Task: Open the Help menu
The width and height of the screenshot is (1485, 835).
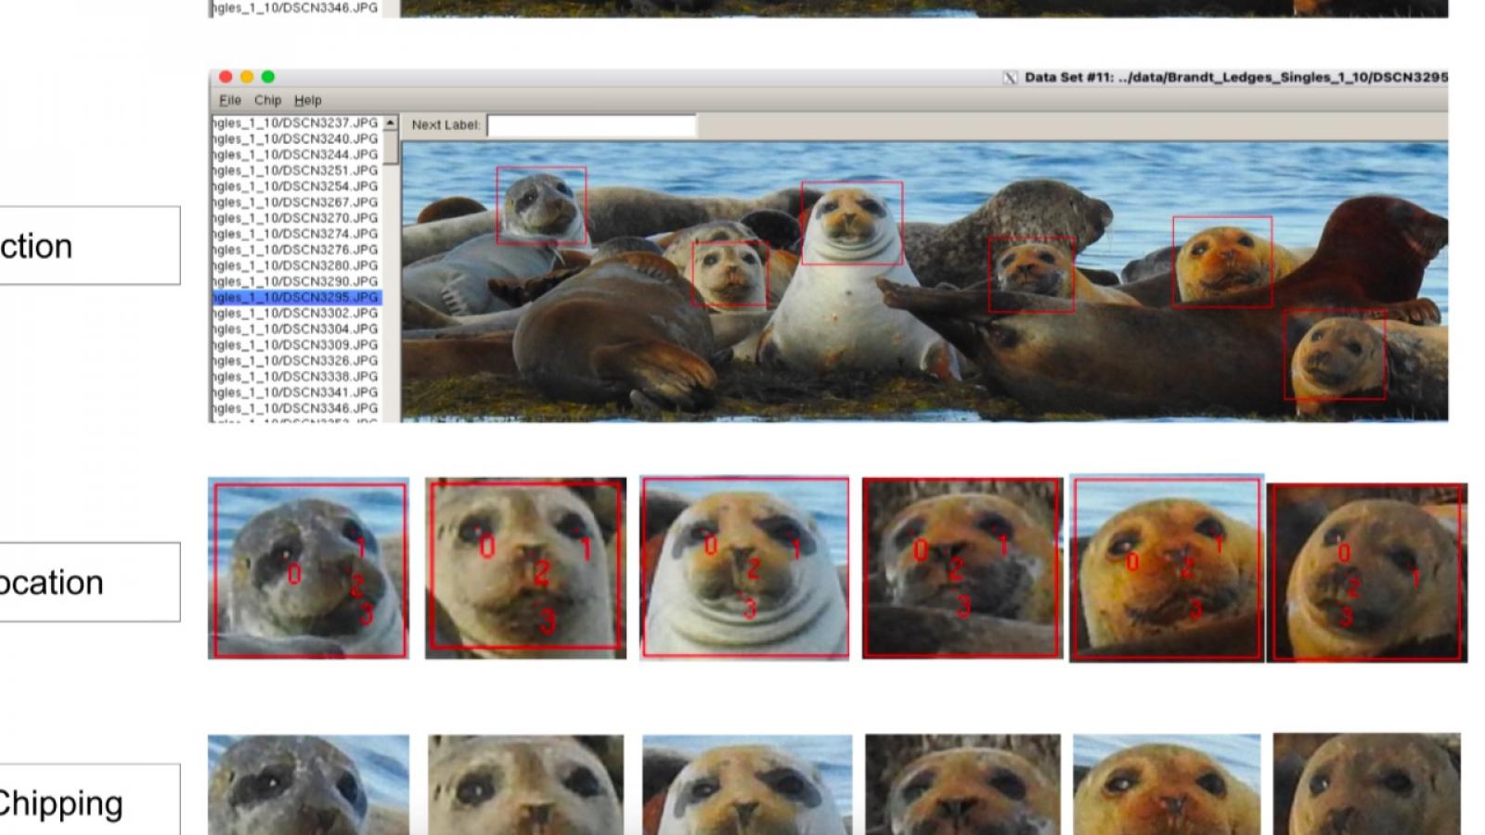Action: tap(308, 100)
